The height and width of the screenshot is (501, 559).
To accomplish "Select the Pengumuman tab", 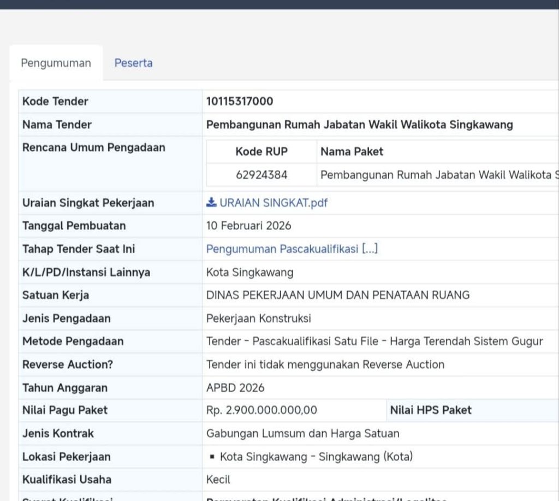I will pyautogui.click(x=56, y=63).
